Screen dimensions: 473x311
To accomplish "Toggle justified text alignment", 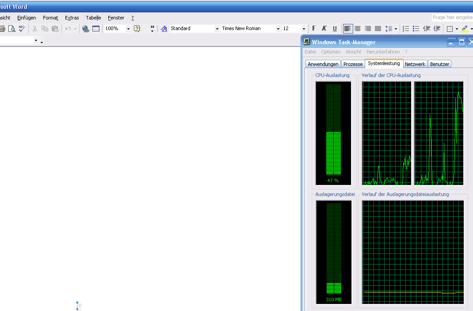I will (x=378, y=29).
